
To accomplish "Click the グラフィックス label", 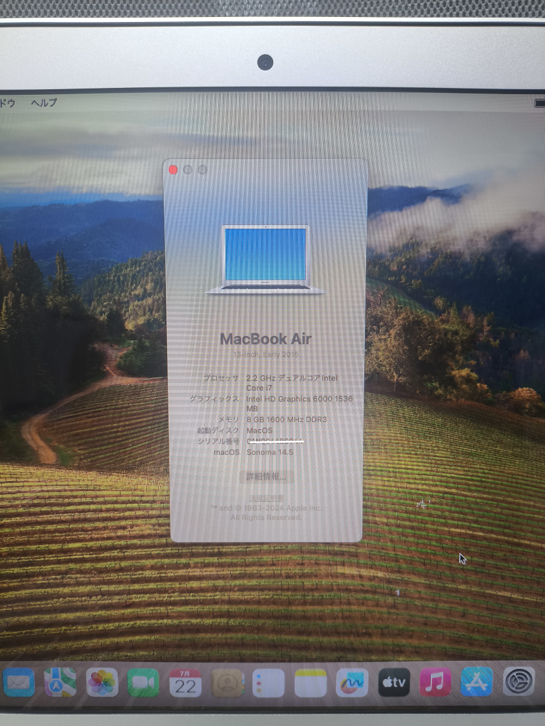I will click(214, 399).
